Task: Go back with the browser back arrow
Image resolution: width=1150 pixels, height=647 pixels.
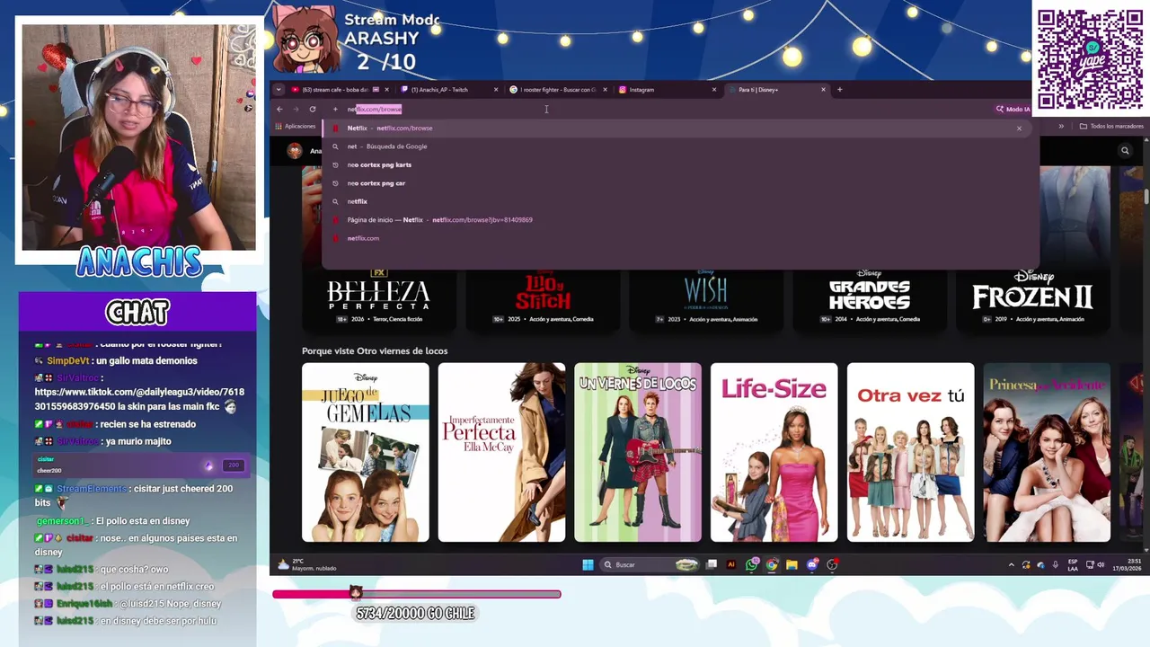Action: [x=279, y=109]
